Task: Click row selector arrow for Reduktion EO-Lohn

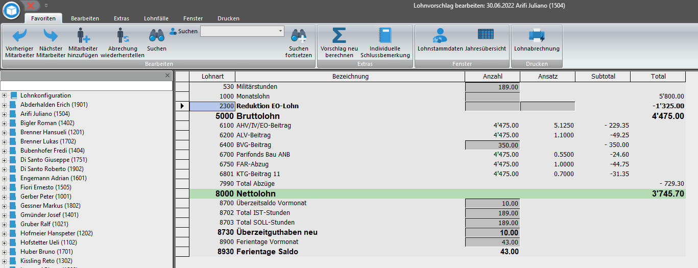Action: (x=182, y=106)
